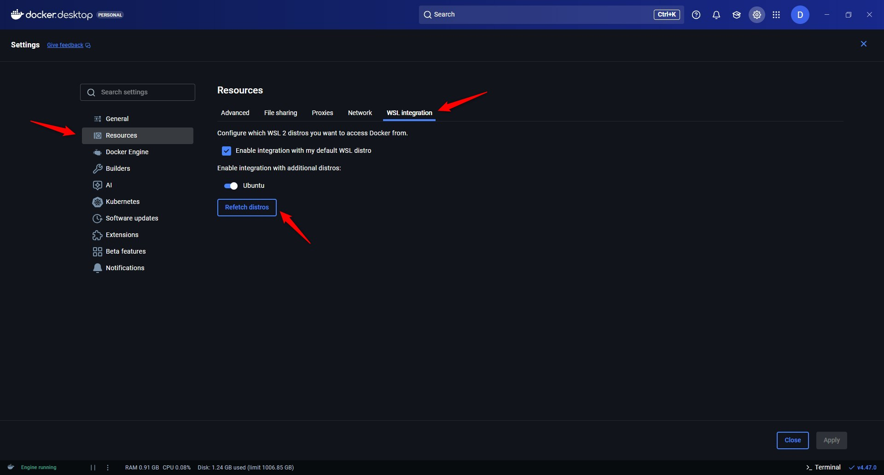
Task: Click the Close button at bottom right
Action: click(x=793, y=440)
